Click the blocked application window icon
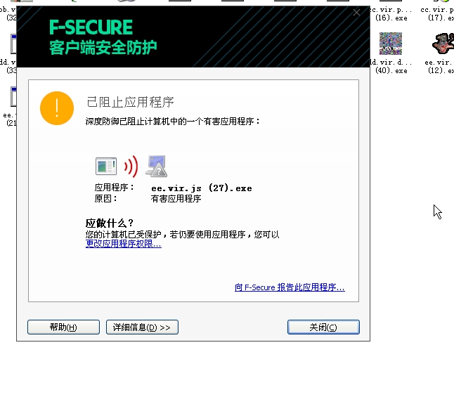This screenshot has width=454, height=416. click(x=106, y=166)
